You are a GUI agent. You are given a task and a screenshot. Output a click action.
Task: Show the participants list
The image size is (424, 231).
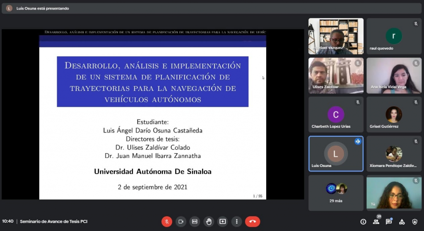coord(376,222)
